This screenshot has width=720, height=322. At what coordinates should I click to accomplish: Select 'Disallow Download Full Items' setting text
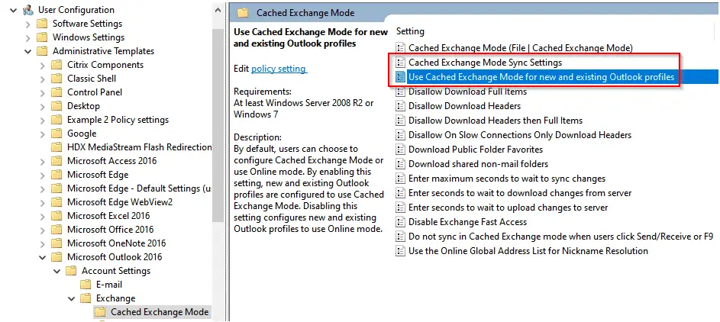(x=467, y=92)
